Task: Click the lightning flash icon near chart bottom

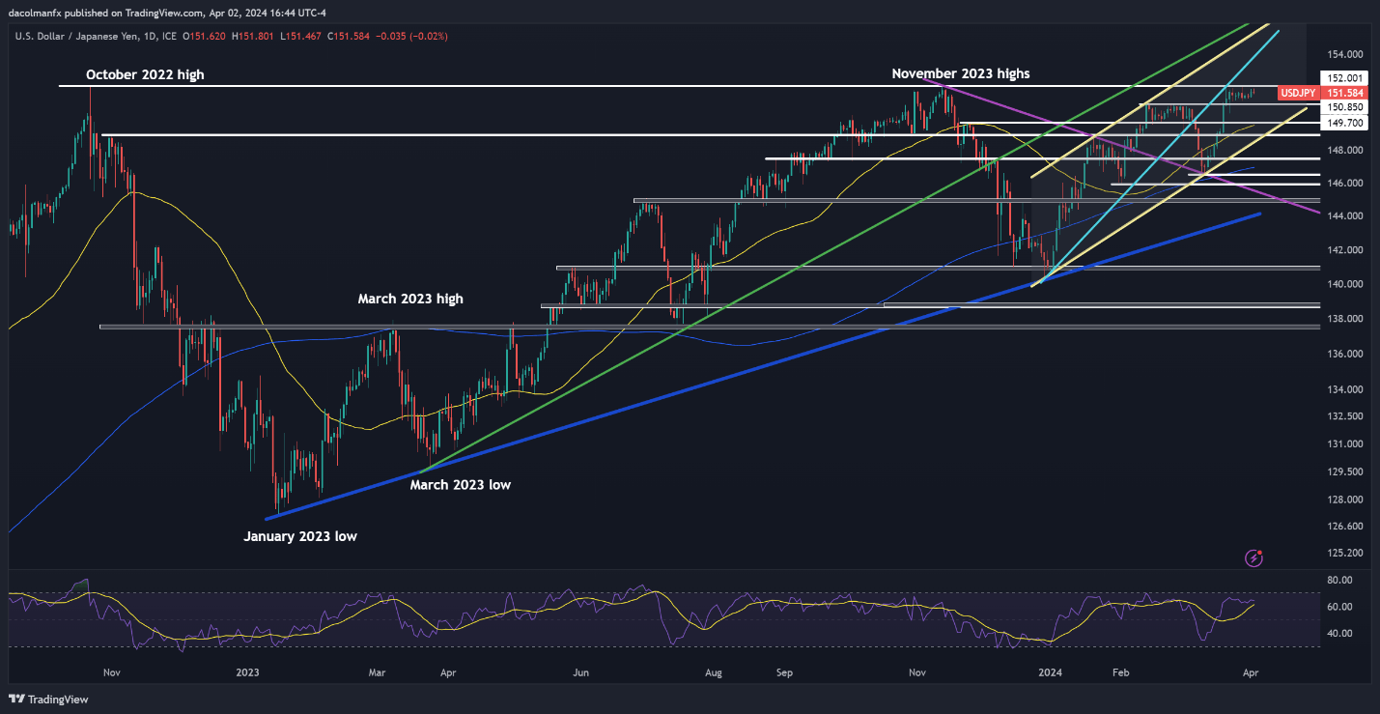Action: pyautogui.click(x=1254, y=557)
